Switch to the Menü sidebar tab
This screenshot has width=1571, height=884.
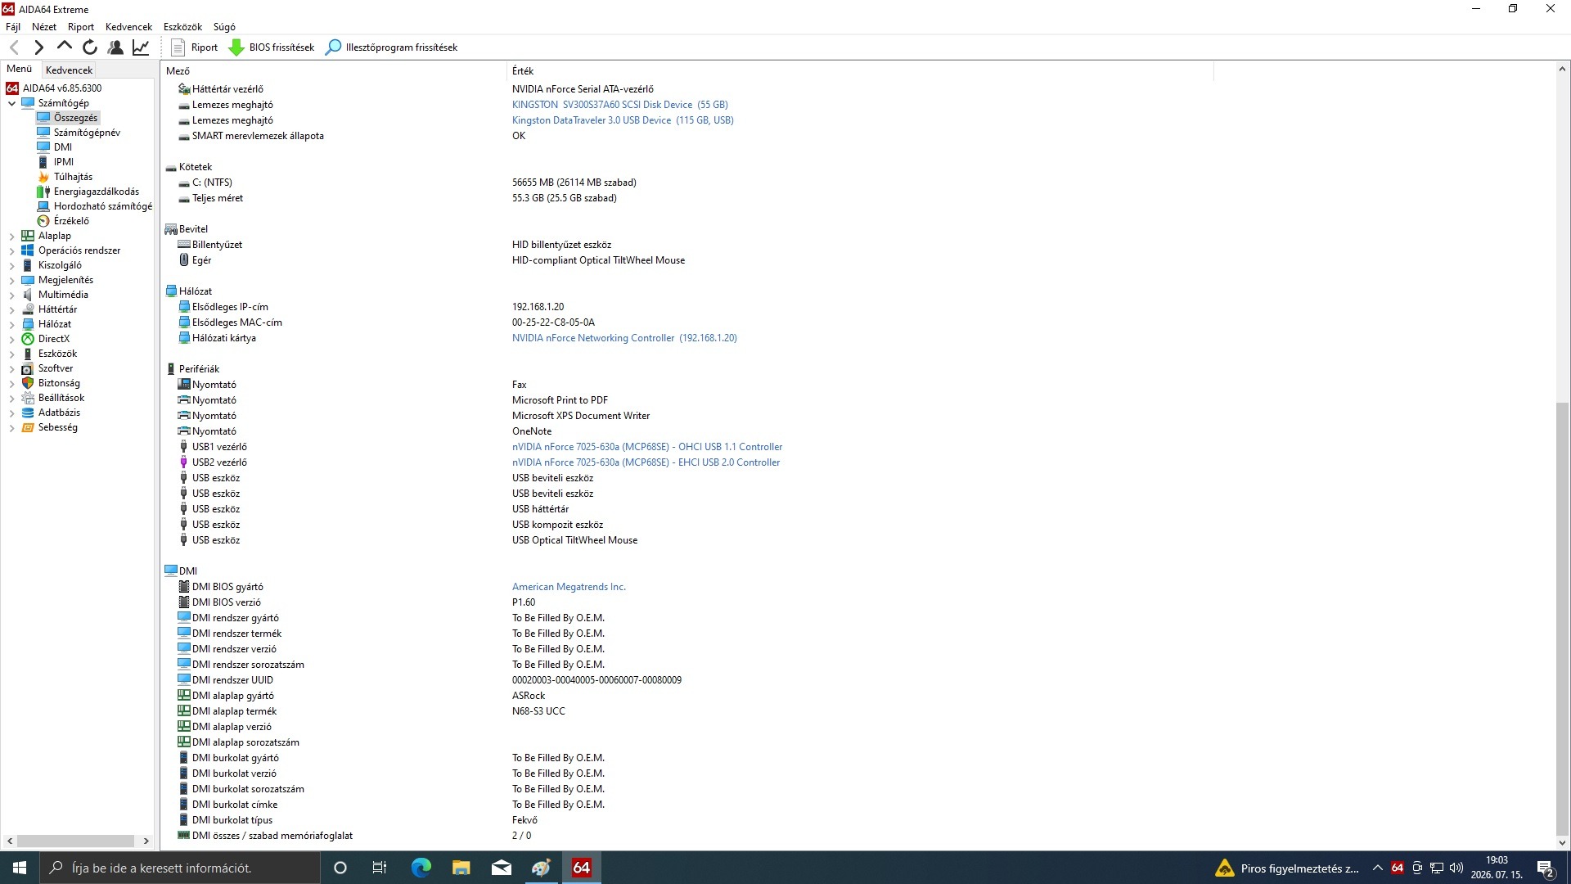20,70
